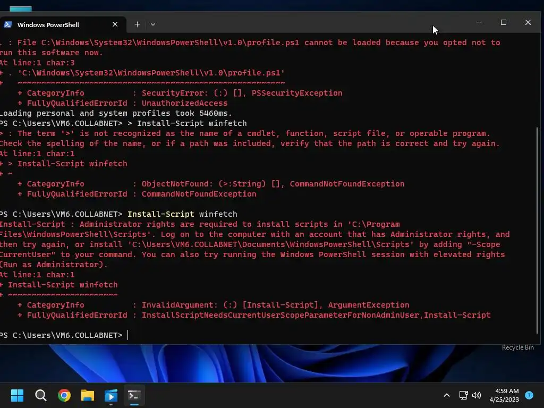Select the Recycle Bin desktop label

click(517, 347)
